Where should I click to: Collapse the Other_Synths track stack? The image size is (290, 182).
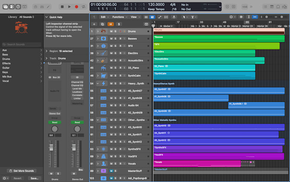(x=98, y=120)
